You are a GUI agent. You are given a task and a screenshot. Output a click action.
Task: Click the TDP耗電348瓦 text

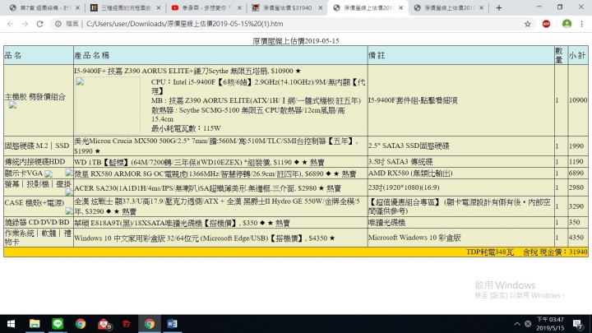pyautogui.click(x=490, y=252)
